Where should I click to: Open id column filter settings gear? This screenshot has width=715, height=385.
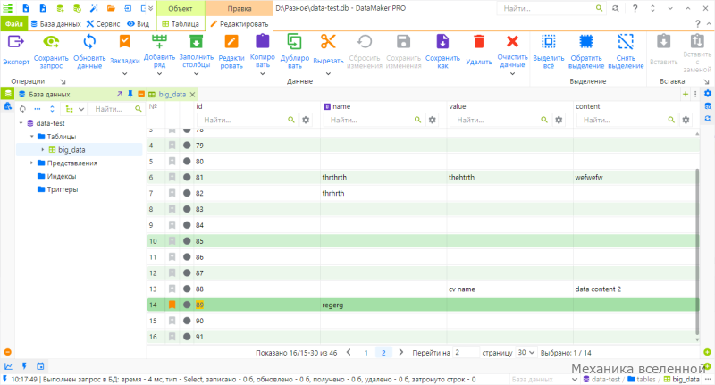(306, 120)
